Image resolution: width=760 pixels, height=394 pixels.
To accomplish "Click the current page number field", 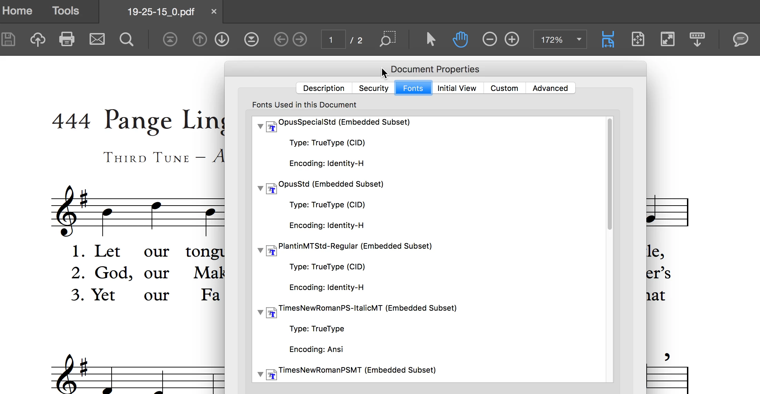I will [333, 40].
